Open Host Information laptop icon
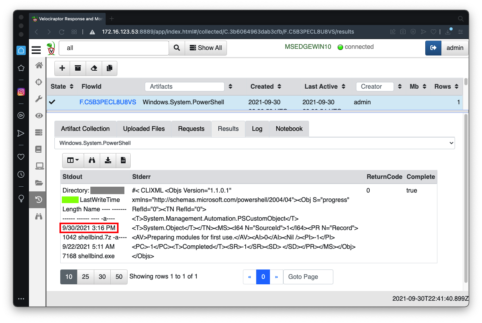The image size is (482, 323). pyautogui.click(x=39, y=166)
